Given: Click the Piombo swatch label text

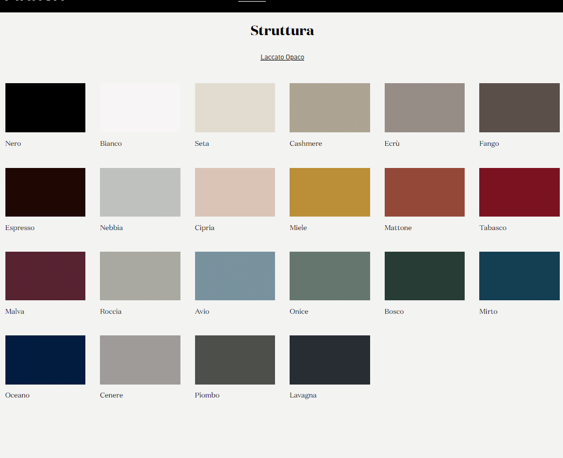Looking at the screenshot, I should click(207, 395).
